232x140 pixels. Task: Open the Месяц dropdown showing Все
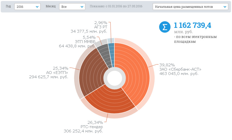(x=72, y=7)
